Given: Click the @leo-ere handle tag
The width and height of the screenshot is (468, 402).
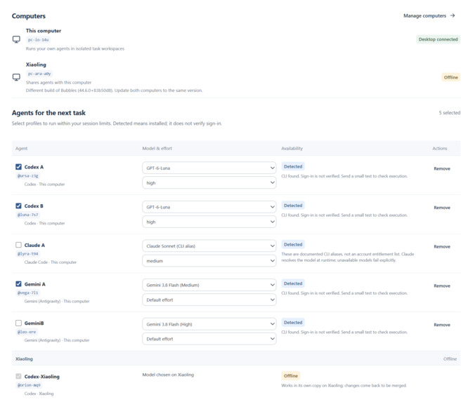Looking at the screenshot, I should click(x=27, y=332).
